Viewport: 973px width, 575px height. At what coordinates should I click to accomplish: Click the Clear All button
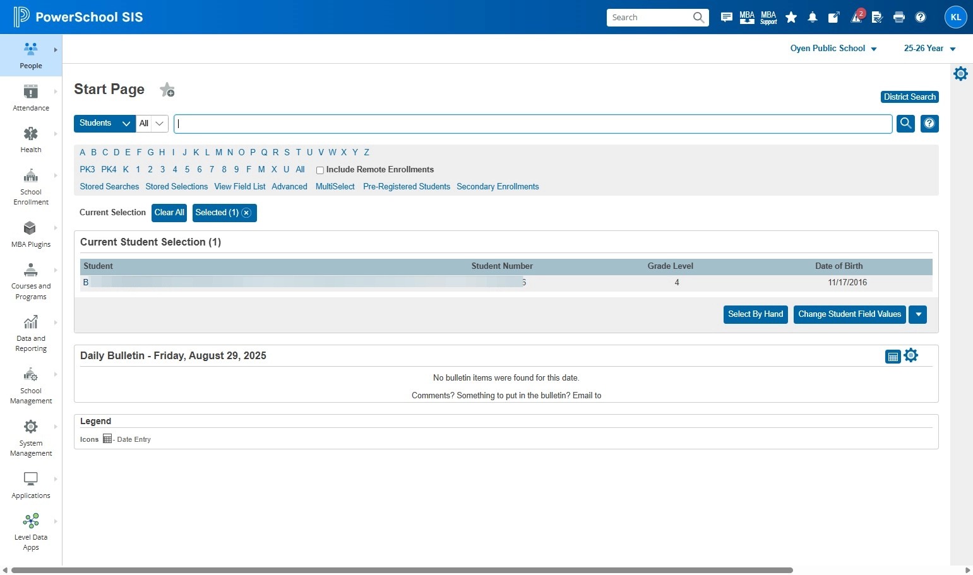coord(169,213)
